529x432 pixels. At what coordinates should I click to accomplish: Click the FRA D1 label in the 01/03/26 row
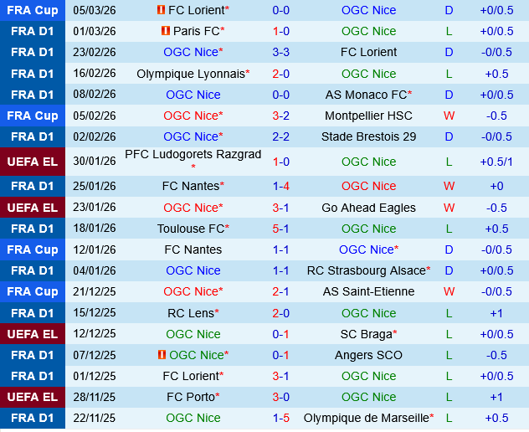coord(33,31)
